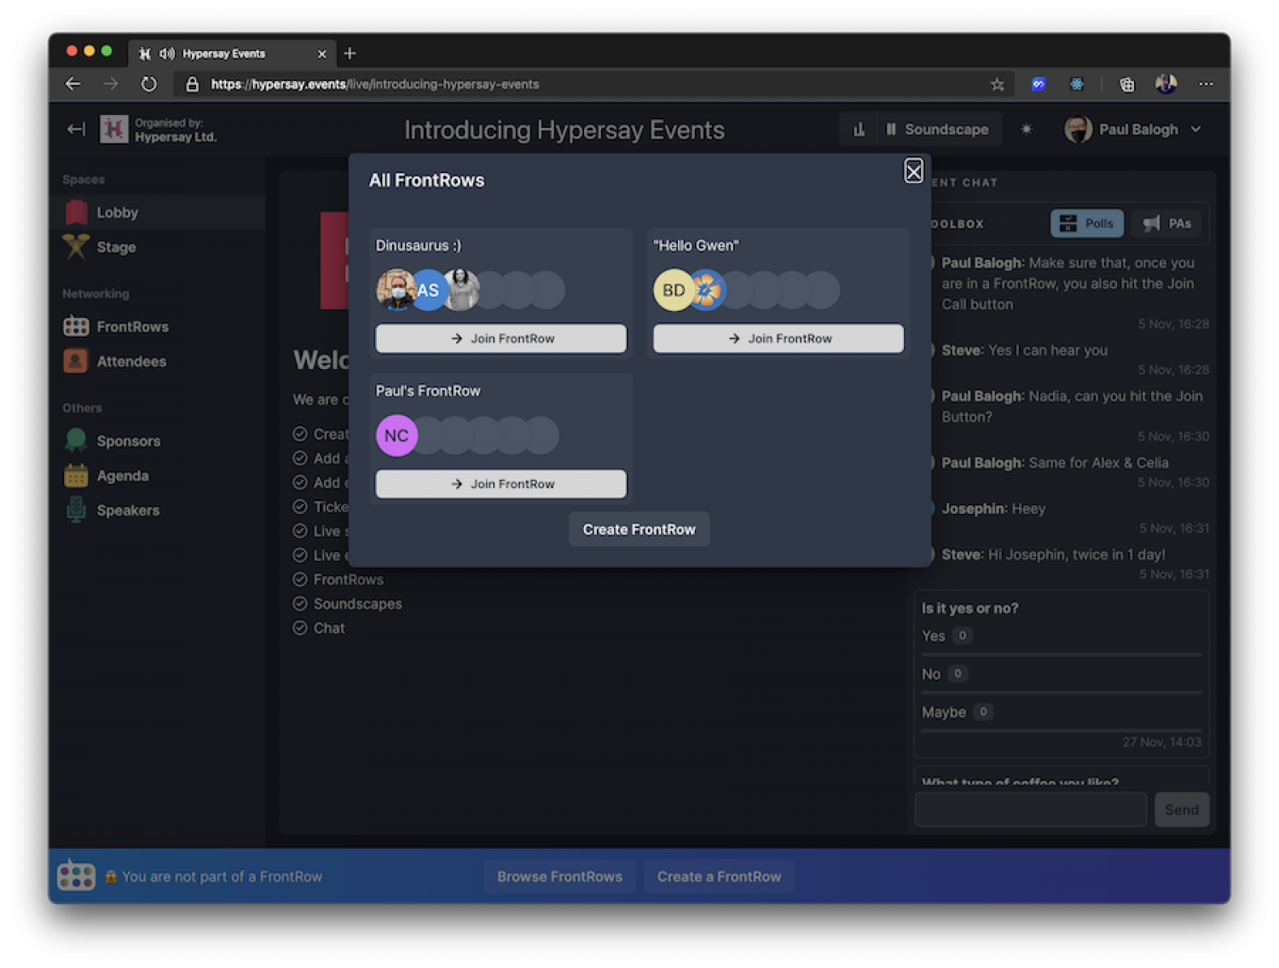Switch to the Polls tab
The height and width of the screenshot is (968, 1279).
(1086, 223)
